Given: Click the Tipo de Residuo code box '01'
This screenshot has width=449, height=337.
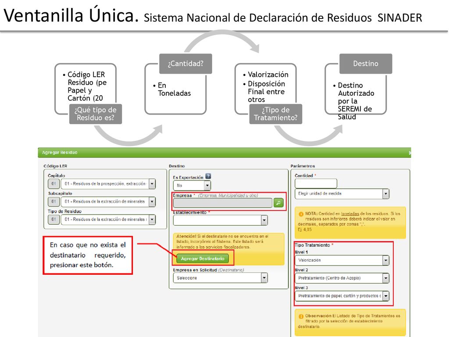Looking at the screenshot, I should point(54,219).
